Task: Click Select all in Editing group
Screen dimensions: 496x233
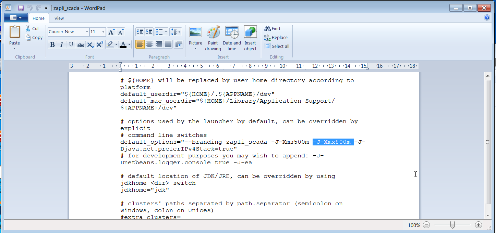Action: pos(277,46)
